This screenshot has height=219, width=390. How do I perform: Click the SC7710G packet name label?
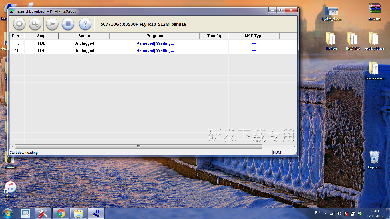(x=144, y=24)
